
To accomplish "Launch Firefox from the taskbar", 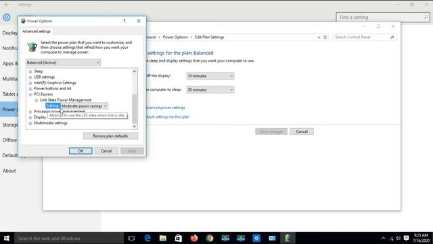I will click(x=194, y=238).
